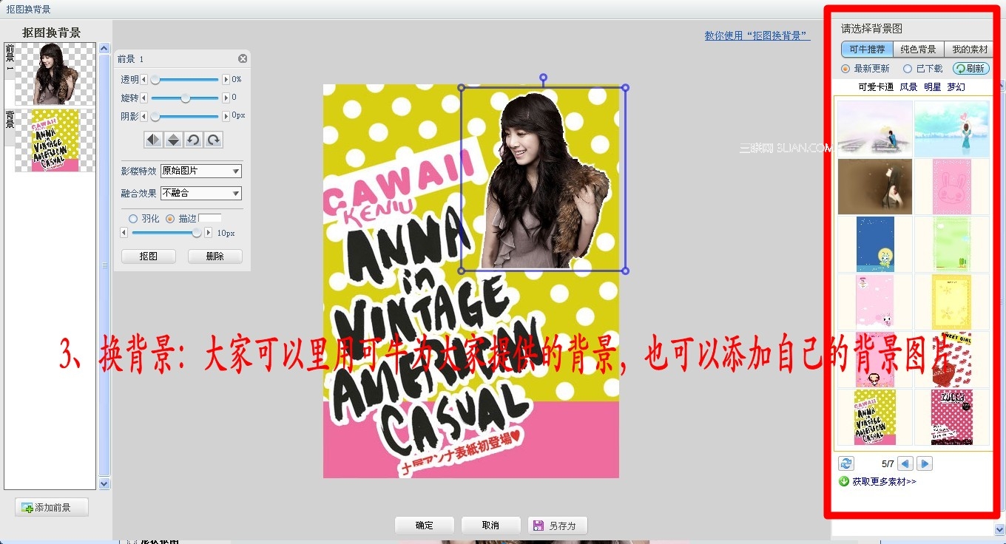Refresh backgrounds with 刷新 button

(x=970, y=69)
